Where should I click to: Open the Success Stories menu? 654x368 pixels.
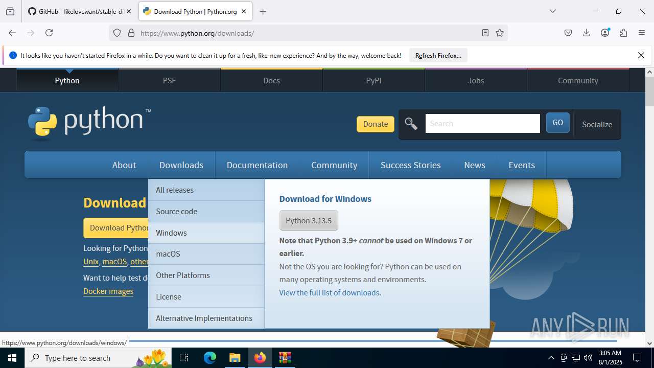click(x=411, y=165)
